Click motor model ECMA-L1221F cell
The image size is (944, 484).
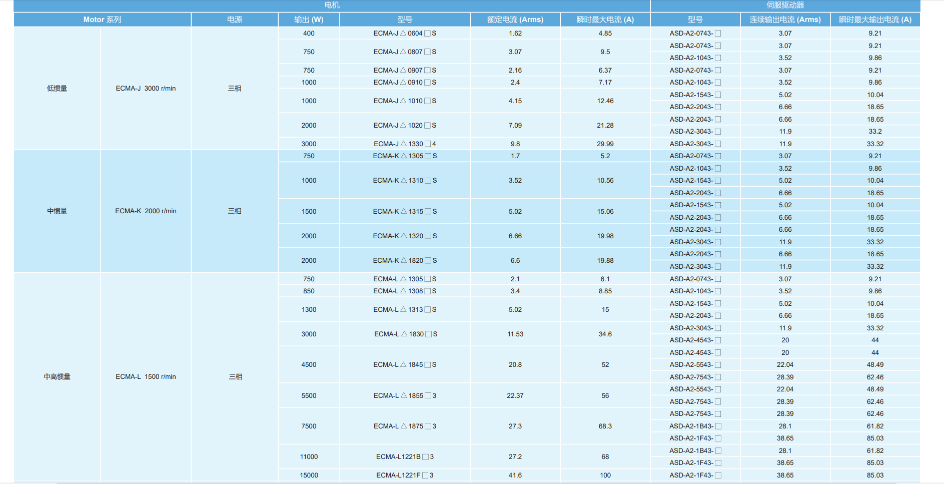(405, 475)
